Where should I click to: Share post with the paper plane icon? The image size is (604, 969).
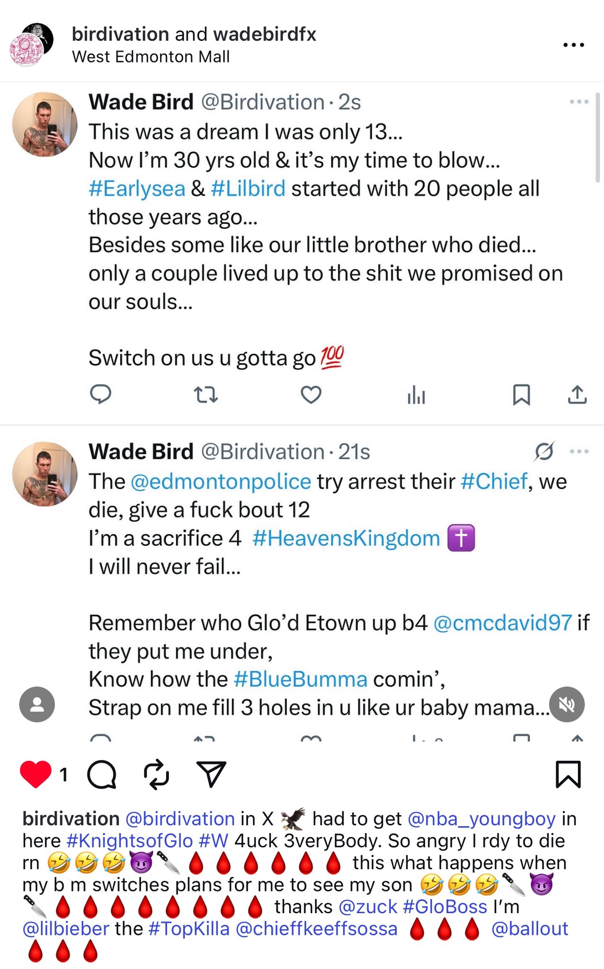211,775
